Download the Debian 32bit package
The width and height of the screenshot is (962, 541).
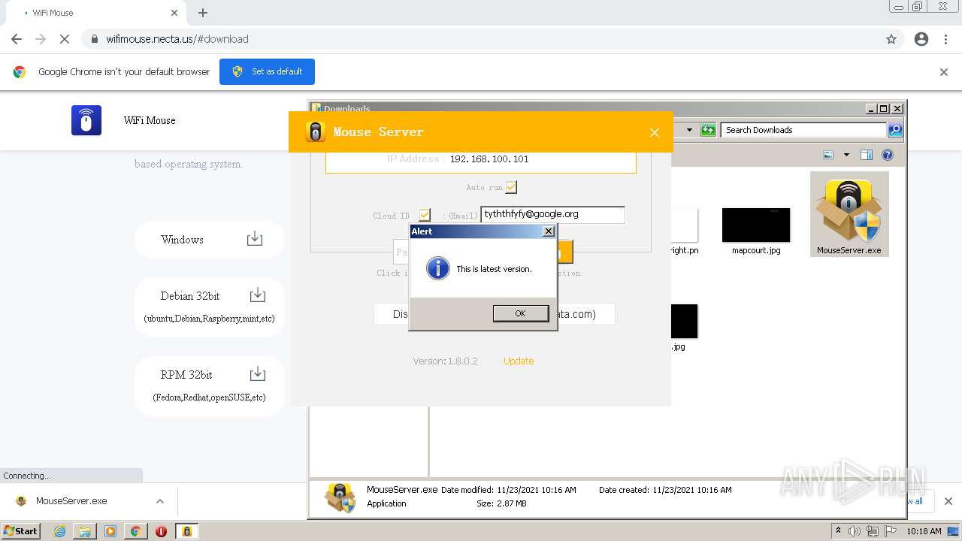click(x=210, y=307)
